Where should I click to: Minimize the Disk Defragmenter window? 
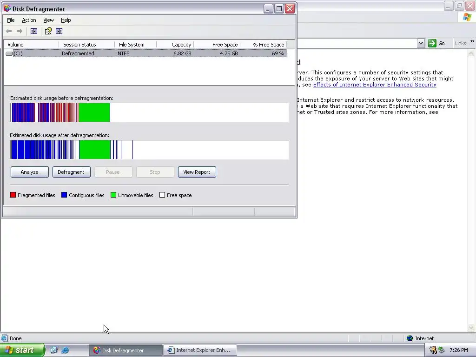pos(268,8)
